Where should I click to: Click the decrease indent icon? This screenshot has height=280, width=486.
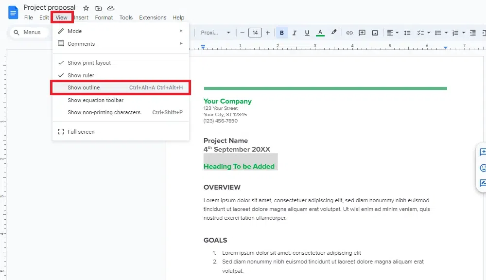473,33
